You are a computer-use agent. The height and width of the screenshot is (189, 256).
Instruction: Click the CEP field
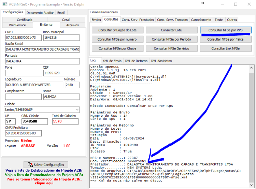[x=61, y=73]
